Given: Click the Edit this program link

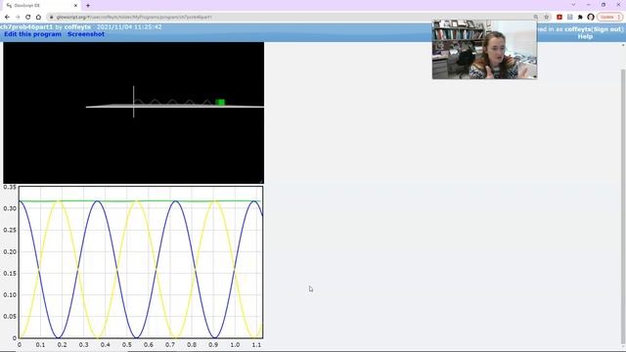Looking at the screenshot, I should pos(32,34).
